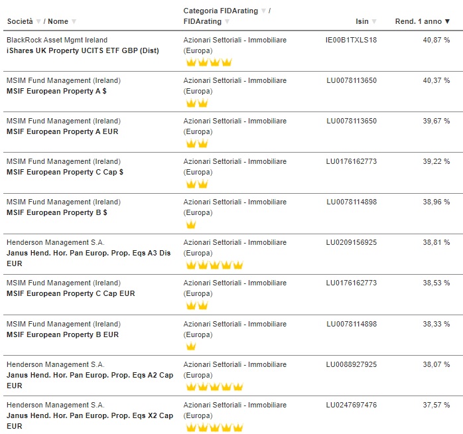
Task: Click the crown rating of MSIF European Property A $
Action: pyautogui.click(x=197, y=103)
